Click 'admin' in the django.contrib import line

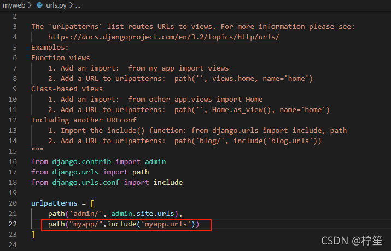[155, 161]
